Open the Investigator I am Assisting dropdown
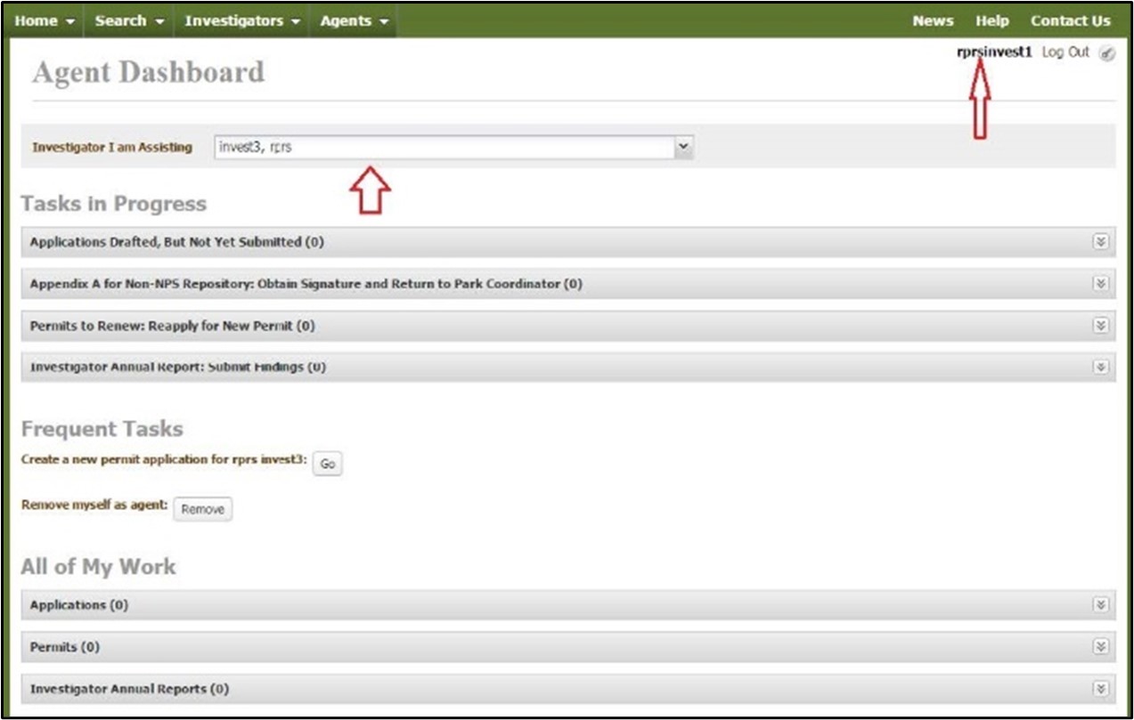This screenshot has height=720, width=1134. coord(683,147)
